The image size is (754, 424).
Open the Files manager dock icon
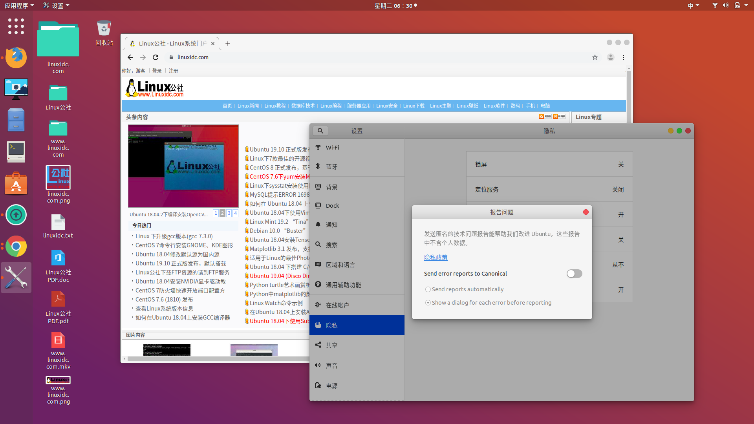16,120
